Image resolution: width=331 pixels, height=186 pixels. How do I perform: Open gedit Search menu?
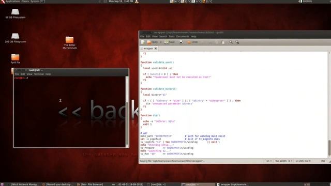[x=163, y=37]
